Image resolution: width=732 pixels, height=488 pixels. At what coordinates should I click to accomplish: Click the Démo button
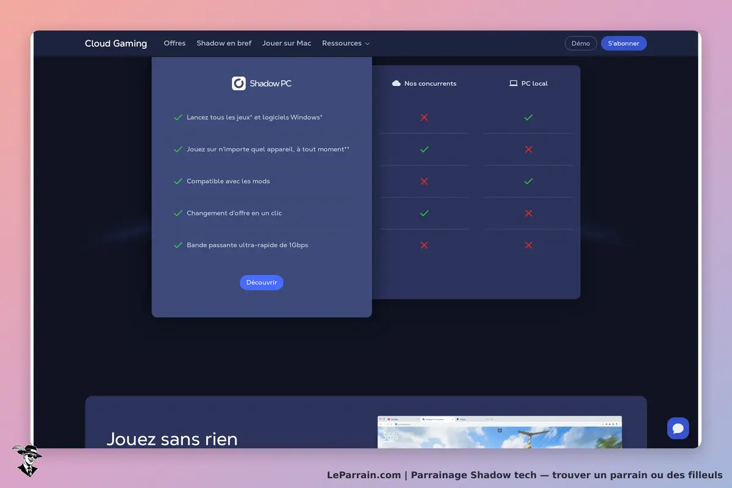coord(581,43)
